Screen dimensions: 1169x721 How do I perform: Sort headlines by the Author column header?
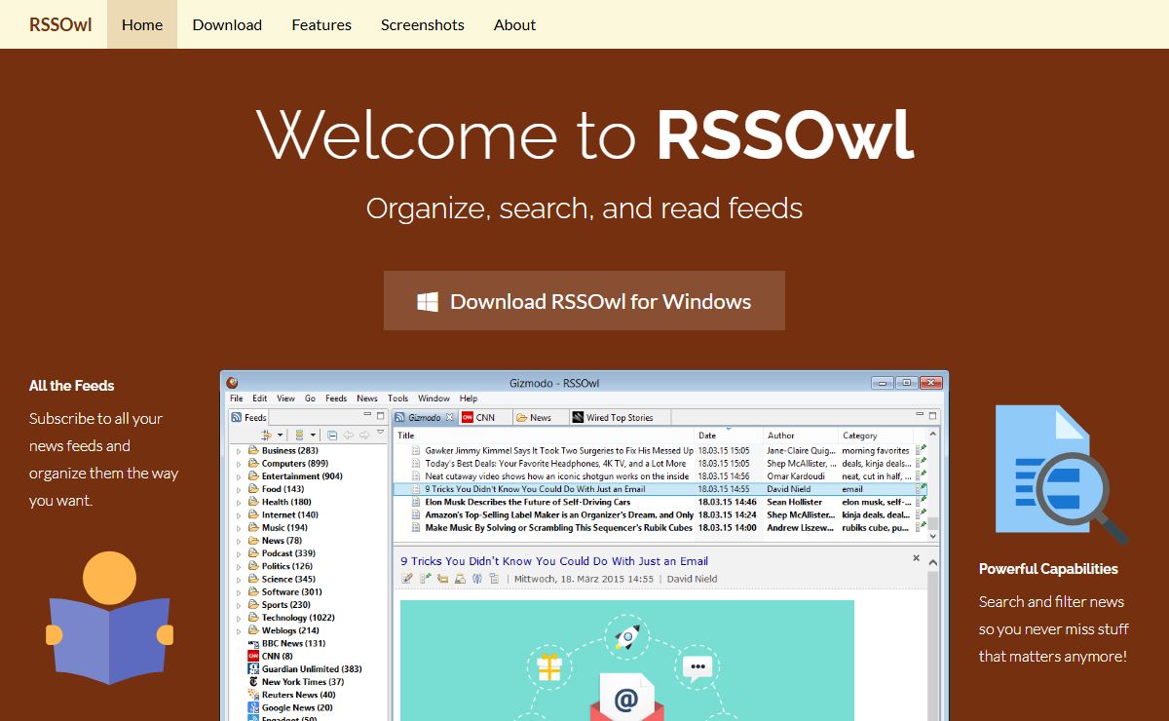click(801, 436)
